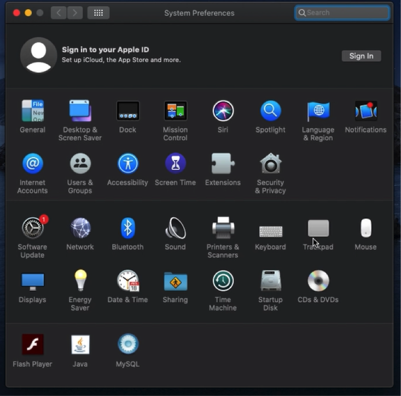Image resolution: width=401 pixels, height=396 pixels.
Task: Open the Flash Player pane
Action: (32, 345)
